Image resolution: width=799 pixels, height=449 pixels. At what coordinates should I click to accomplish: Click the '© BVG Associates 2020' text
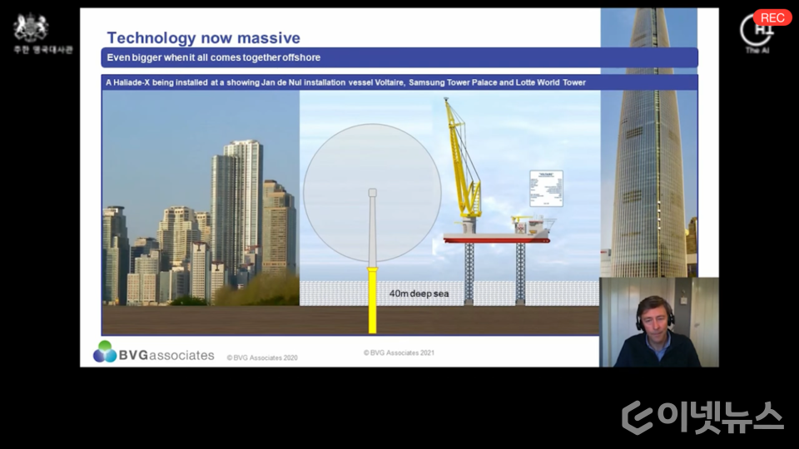(x=261, y=358)
